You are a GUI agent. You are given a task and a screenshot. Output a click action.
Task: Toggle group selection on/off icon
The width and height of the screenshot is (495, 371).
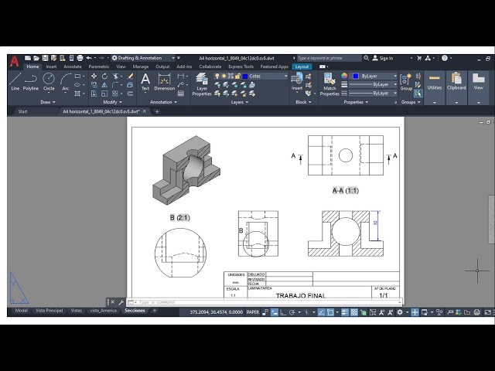coord(418,94)
